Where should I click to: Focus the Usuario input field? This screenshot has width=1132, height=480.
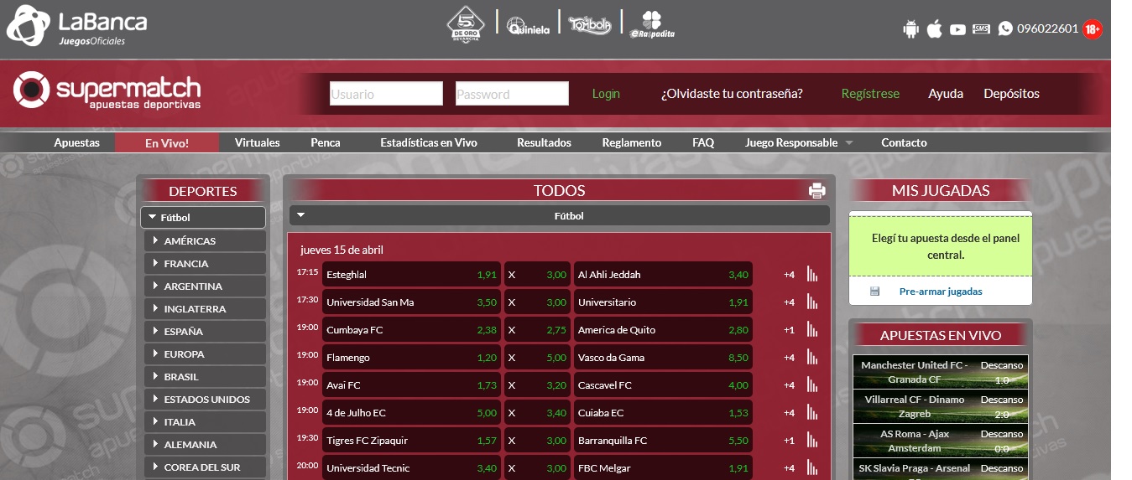point(386,94)
